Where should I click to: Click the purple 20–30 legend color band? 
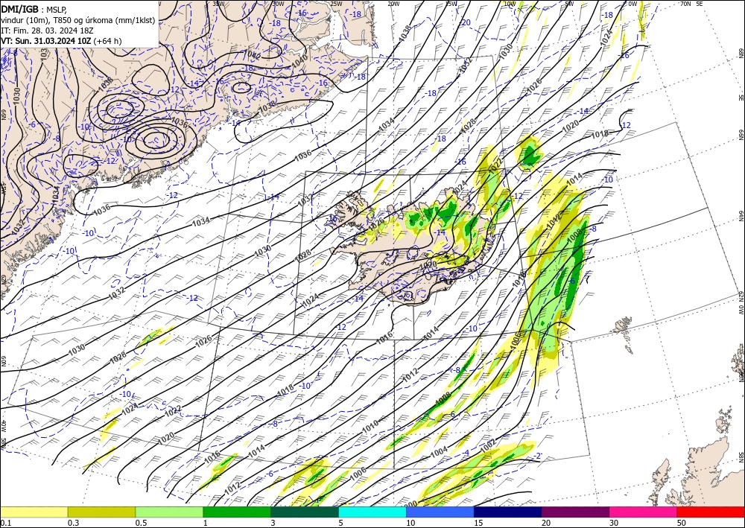pyautogui.click(x=575, y=512)
